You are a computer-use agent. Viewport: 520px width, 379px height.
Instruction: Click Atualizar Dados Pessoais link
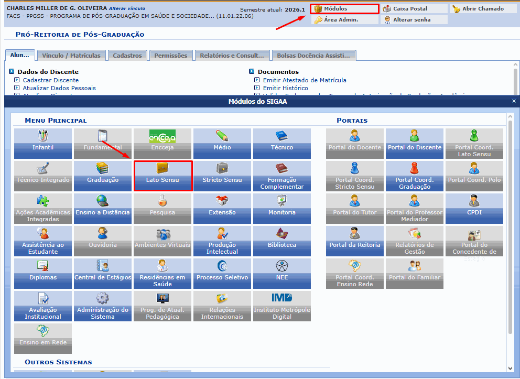pyautogui.click(x=59, y=88)
